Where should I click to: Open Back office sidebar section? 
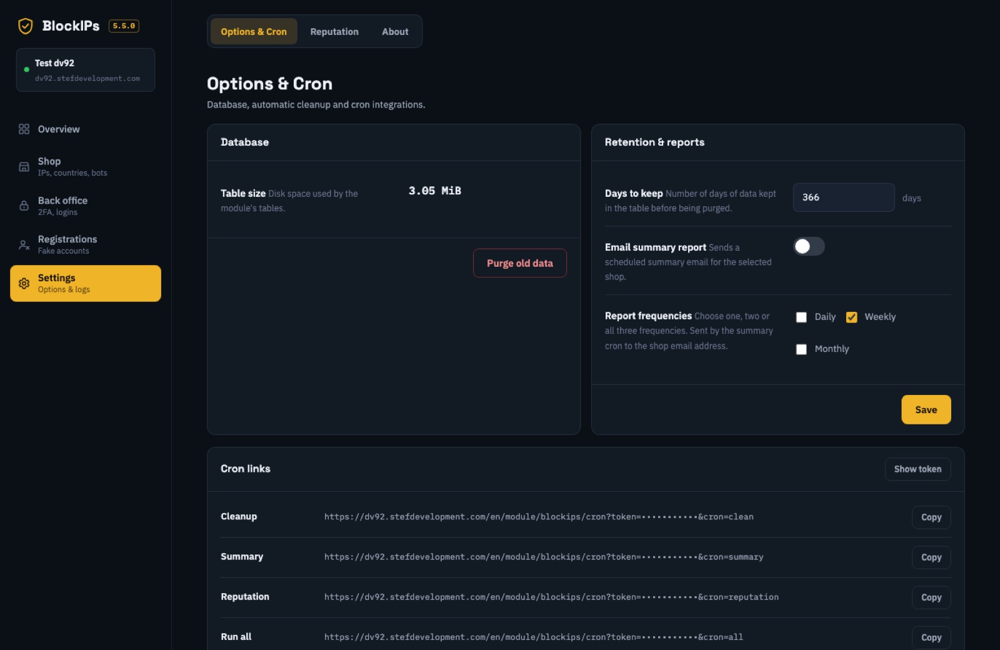point(86,206)
